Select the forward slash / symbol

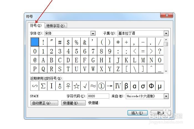click(x=159, y=42)
